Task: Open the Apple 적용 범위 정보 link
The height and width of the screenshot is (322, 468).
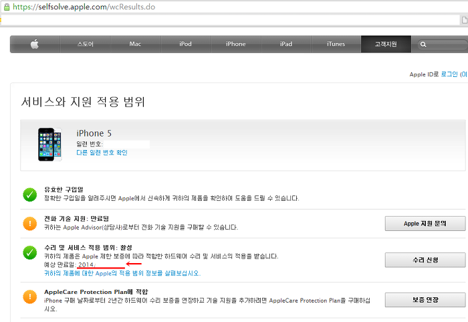Action: coord(122,273)
